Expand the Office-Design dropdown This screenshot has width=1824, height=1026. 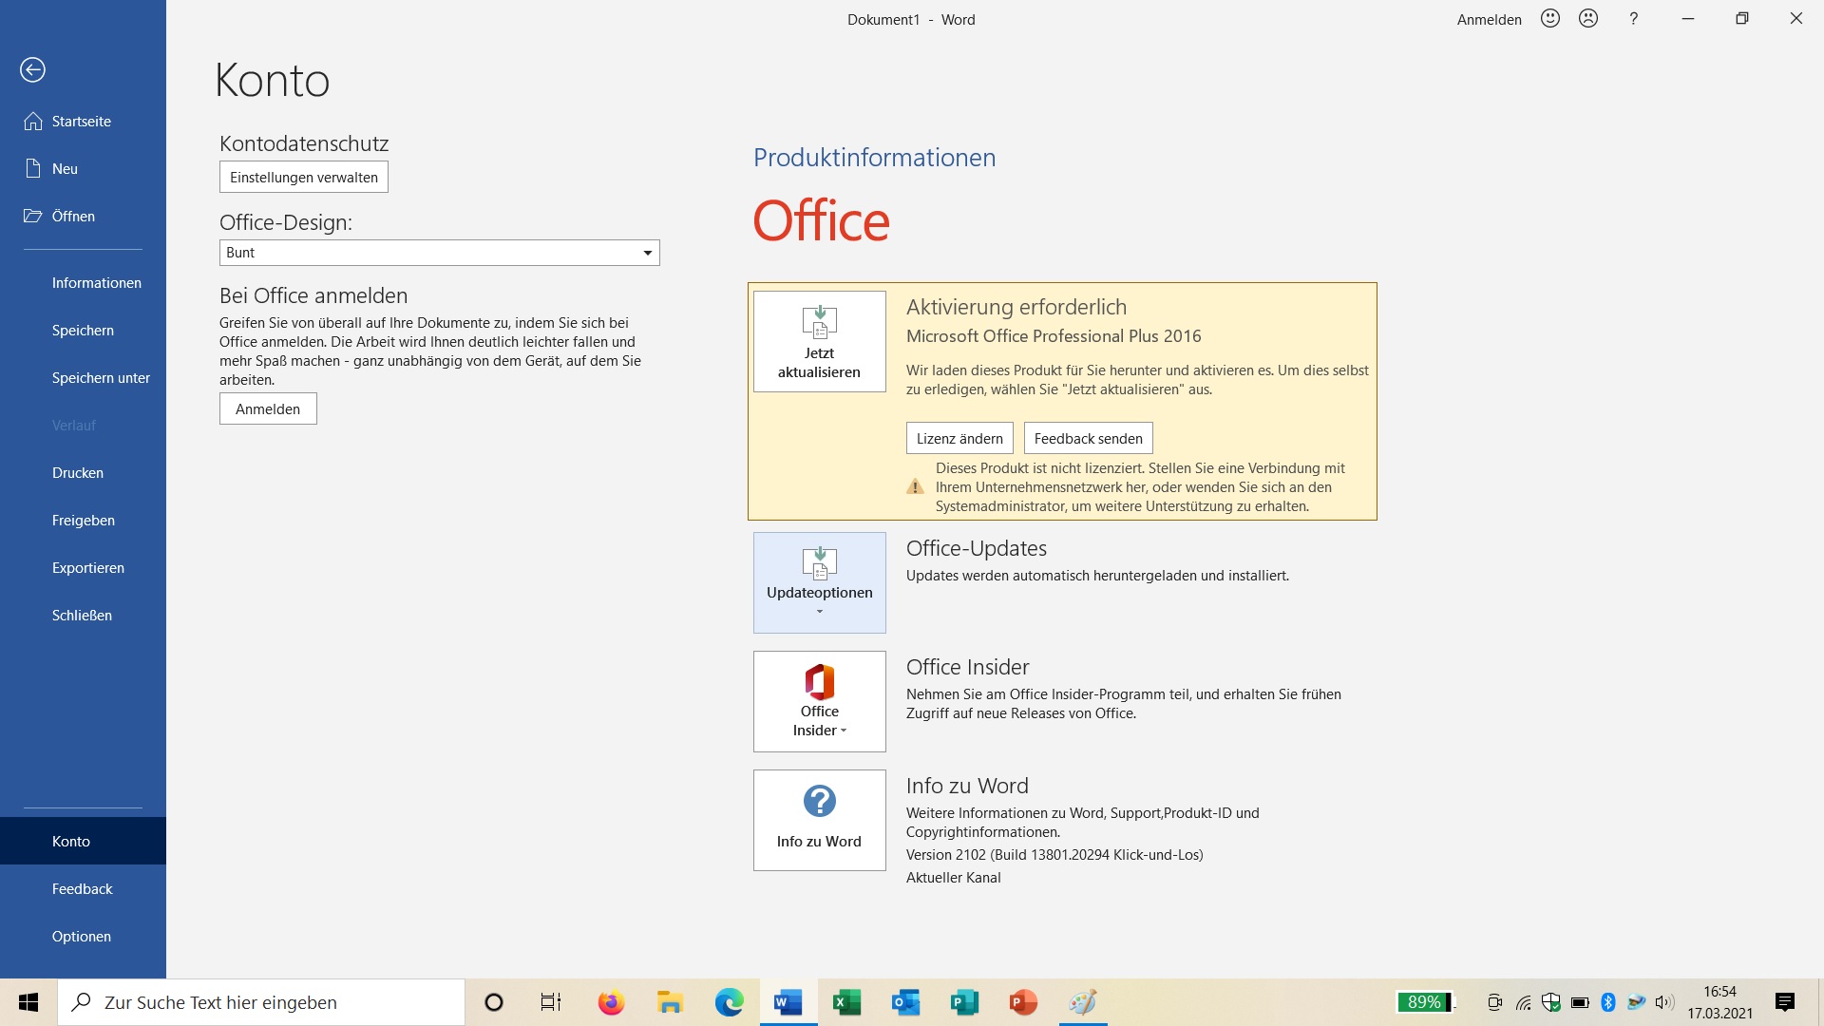tap(647, 253)
